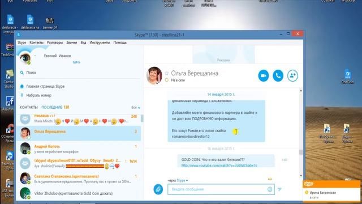This screenshot has width=362, height=204.
Task: Click the Поиск search field
Action: pos(80,73)
